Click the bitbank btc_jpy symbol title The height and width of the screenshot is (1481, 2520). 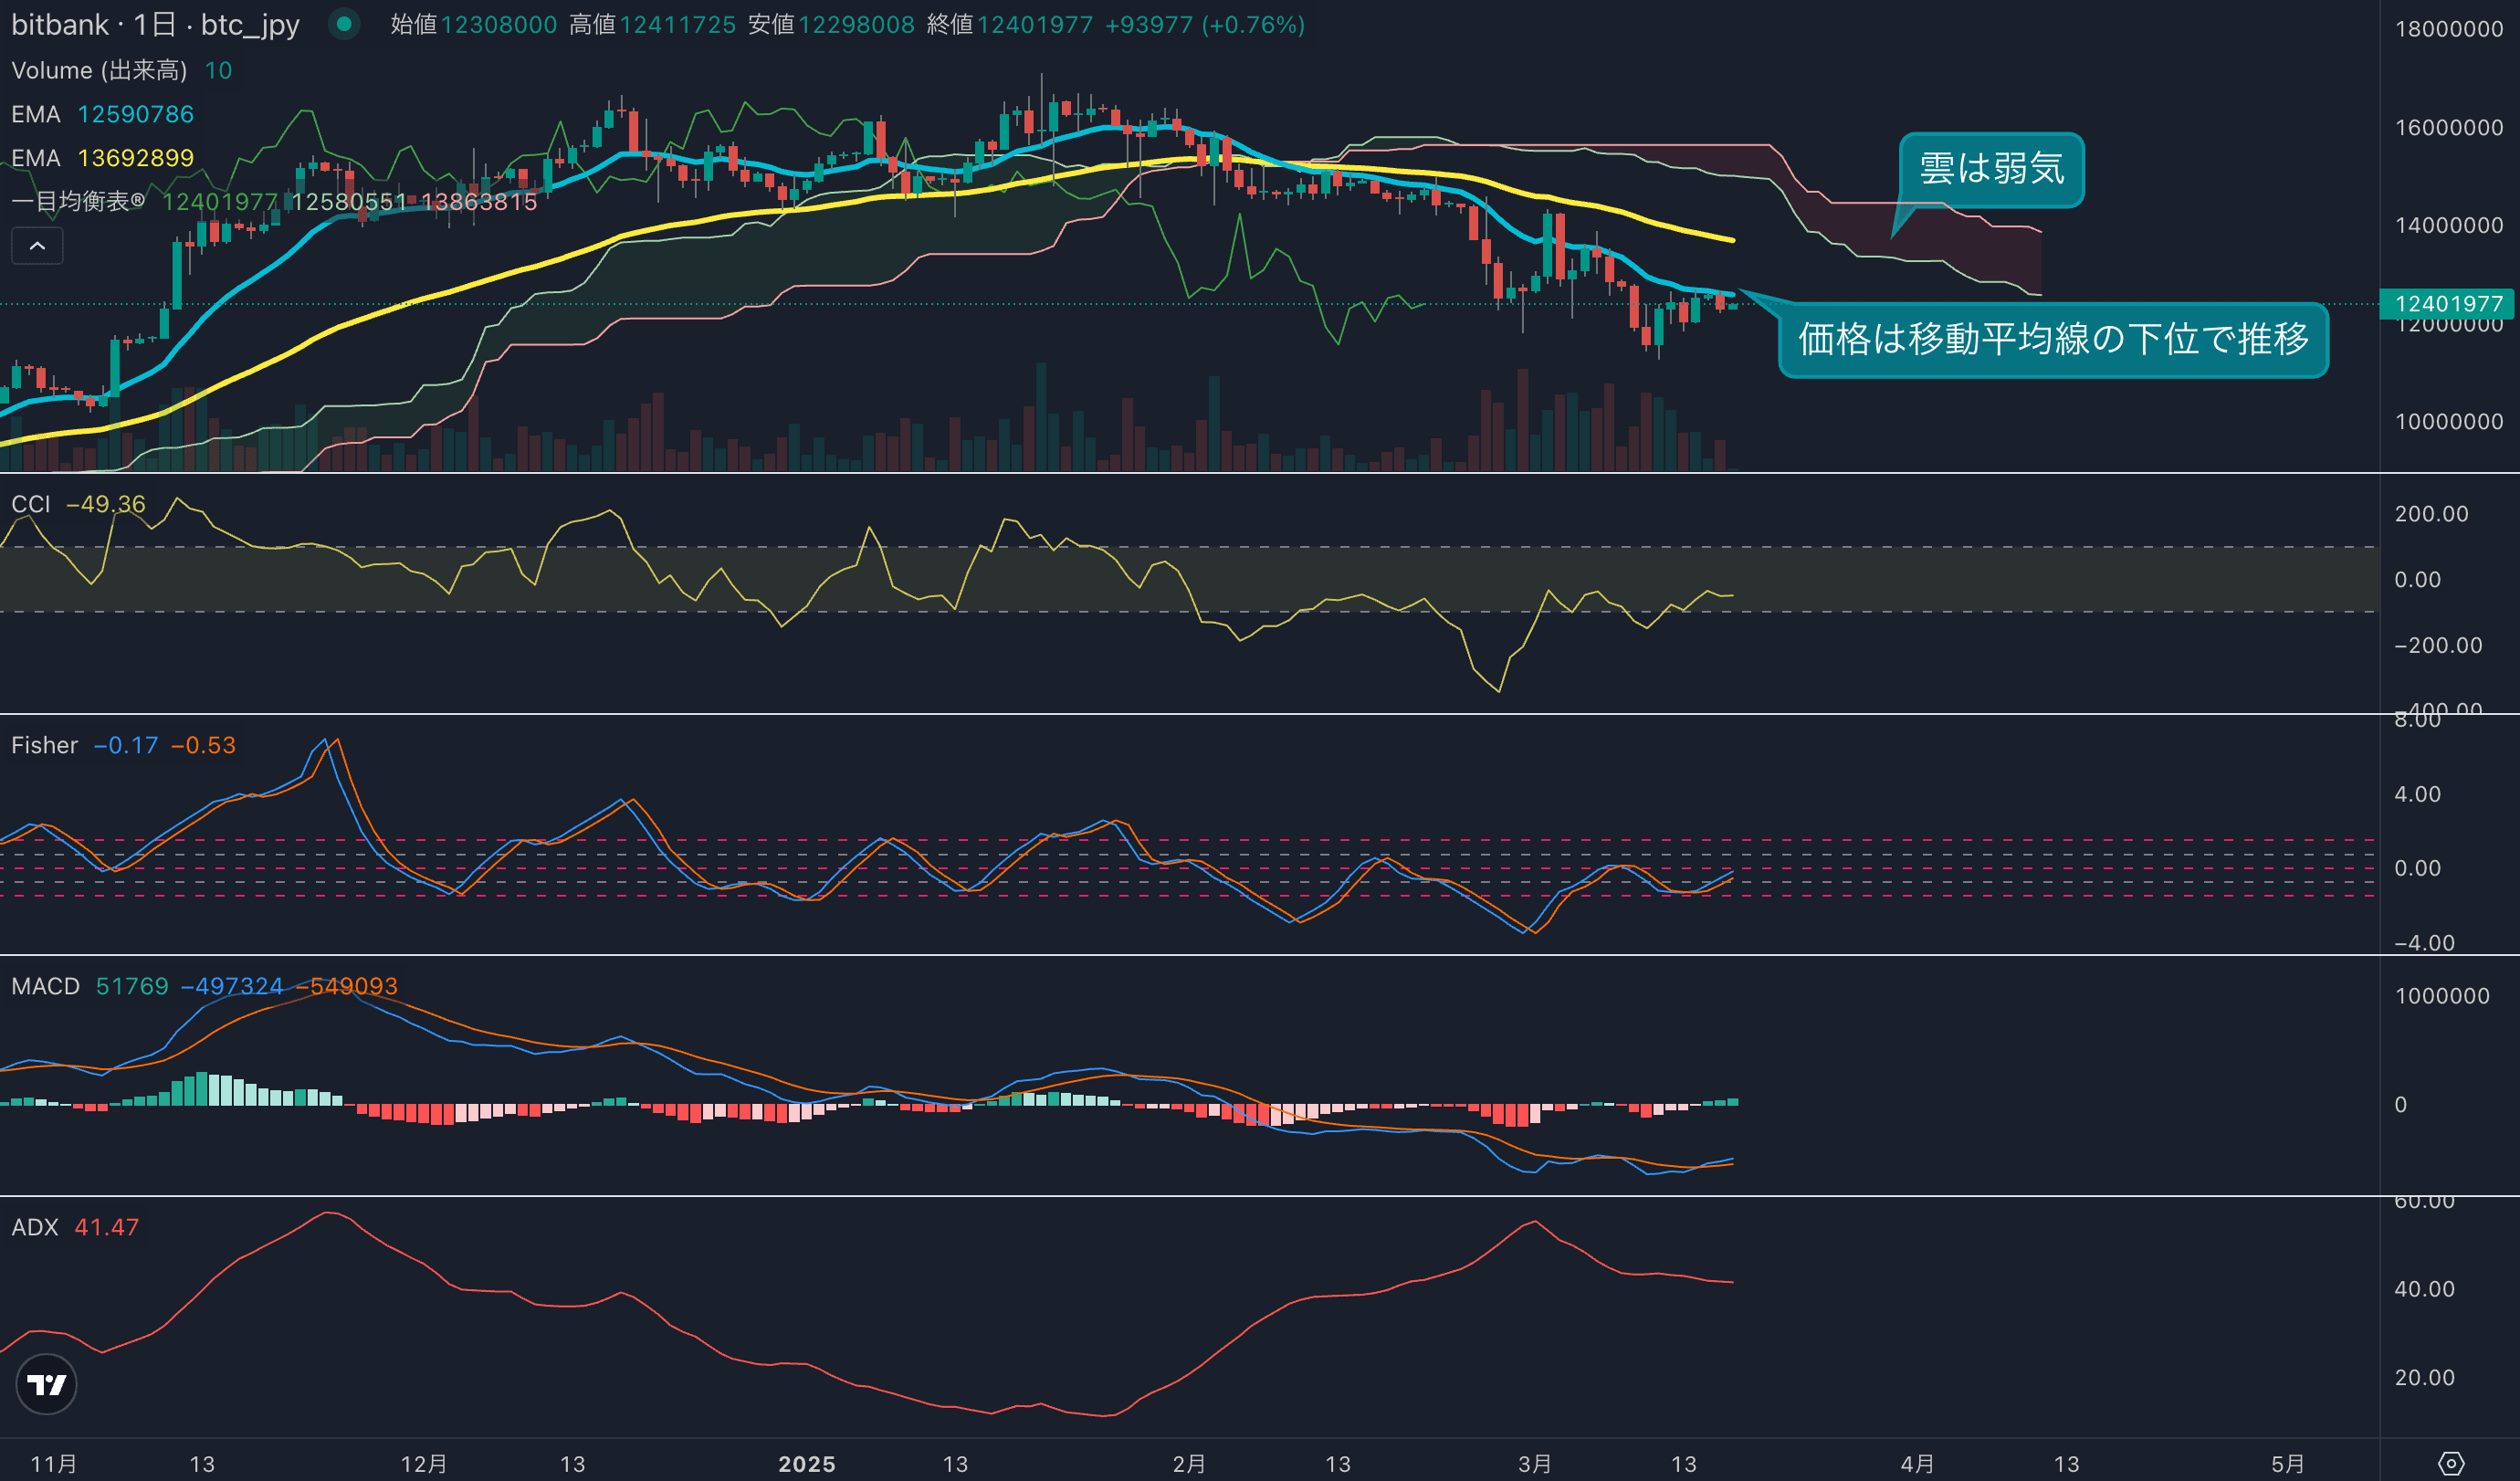click(x=155, y=24)
